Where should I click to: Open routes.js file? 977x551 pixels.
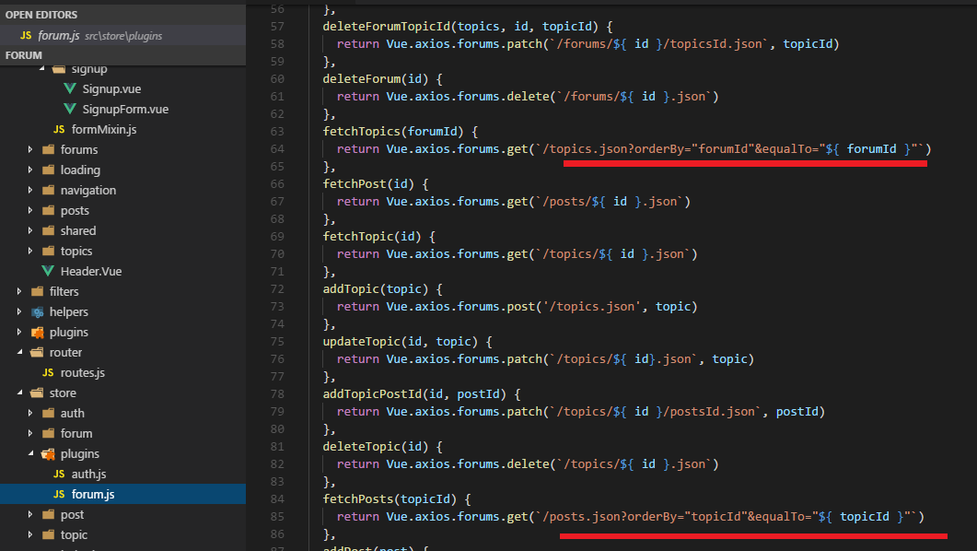tap(82, 373)
